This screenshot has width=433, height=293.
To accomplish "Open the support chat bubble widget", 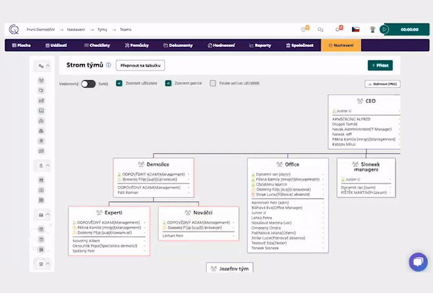I will 418,261.
